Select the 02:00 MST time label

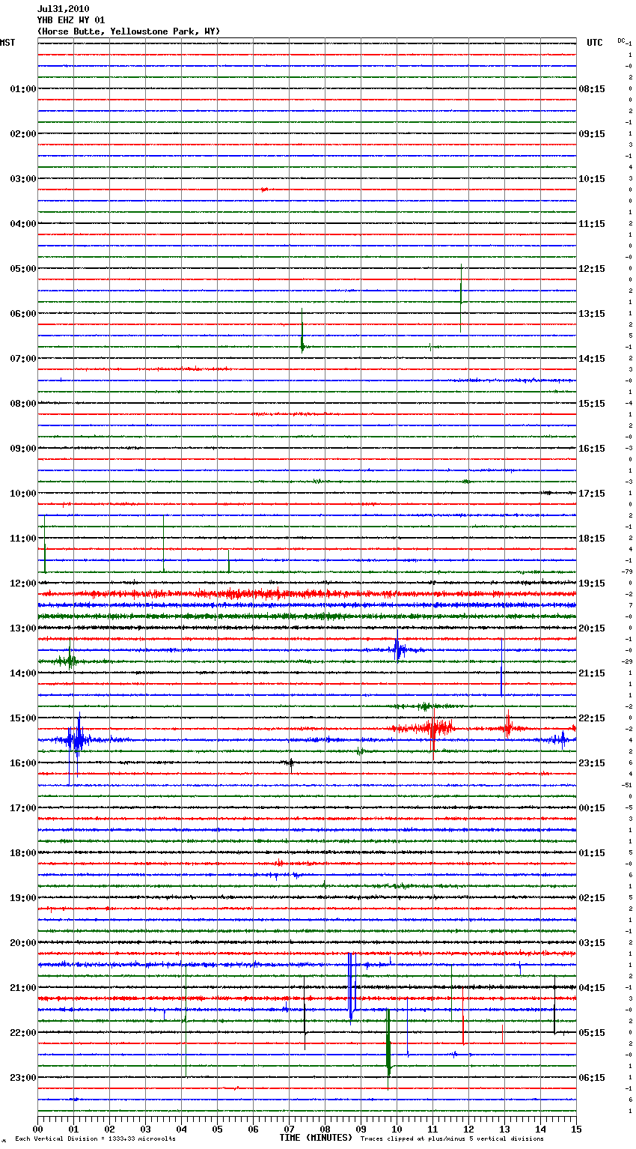[22, 134]
